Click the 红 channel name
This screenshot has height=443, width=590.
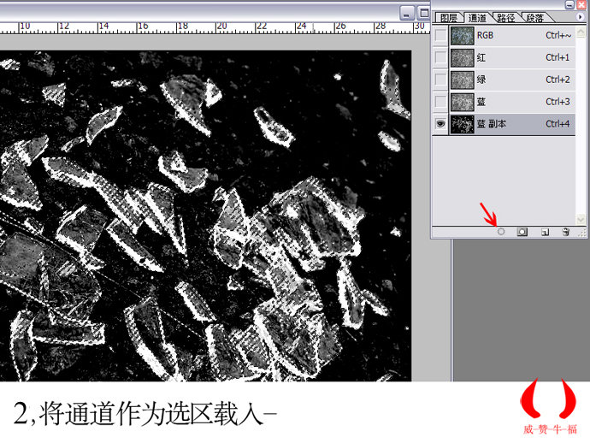[481, 57]
